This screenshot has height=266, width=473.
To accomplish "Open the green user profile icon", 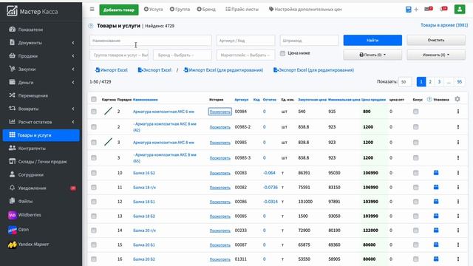I will tap(460, 10).
